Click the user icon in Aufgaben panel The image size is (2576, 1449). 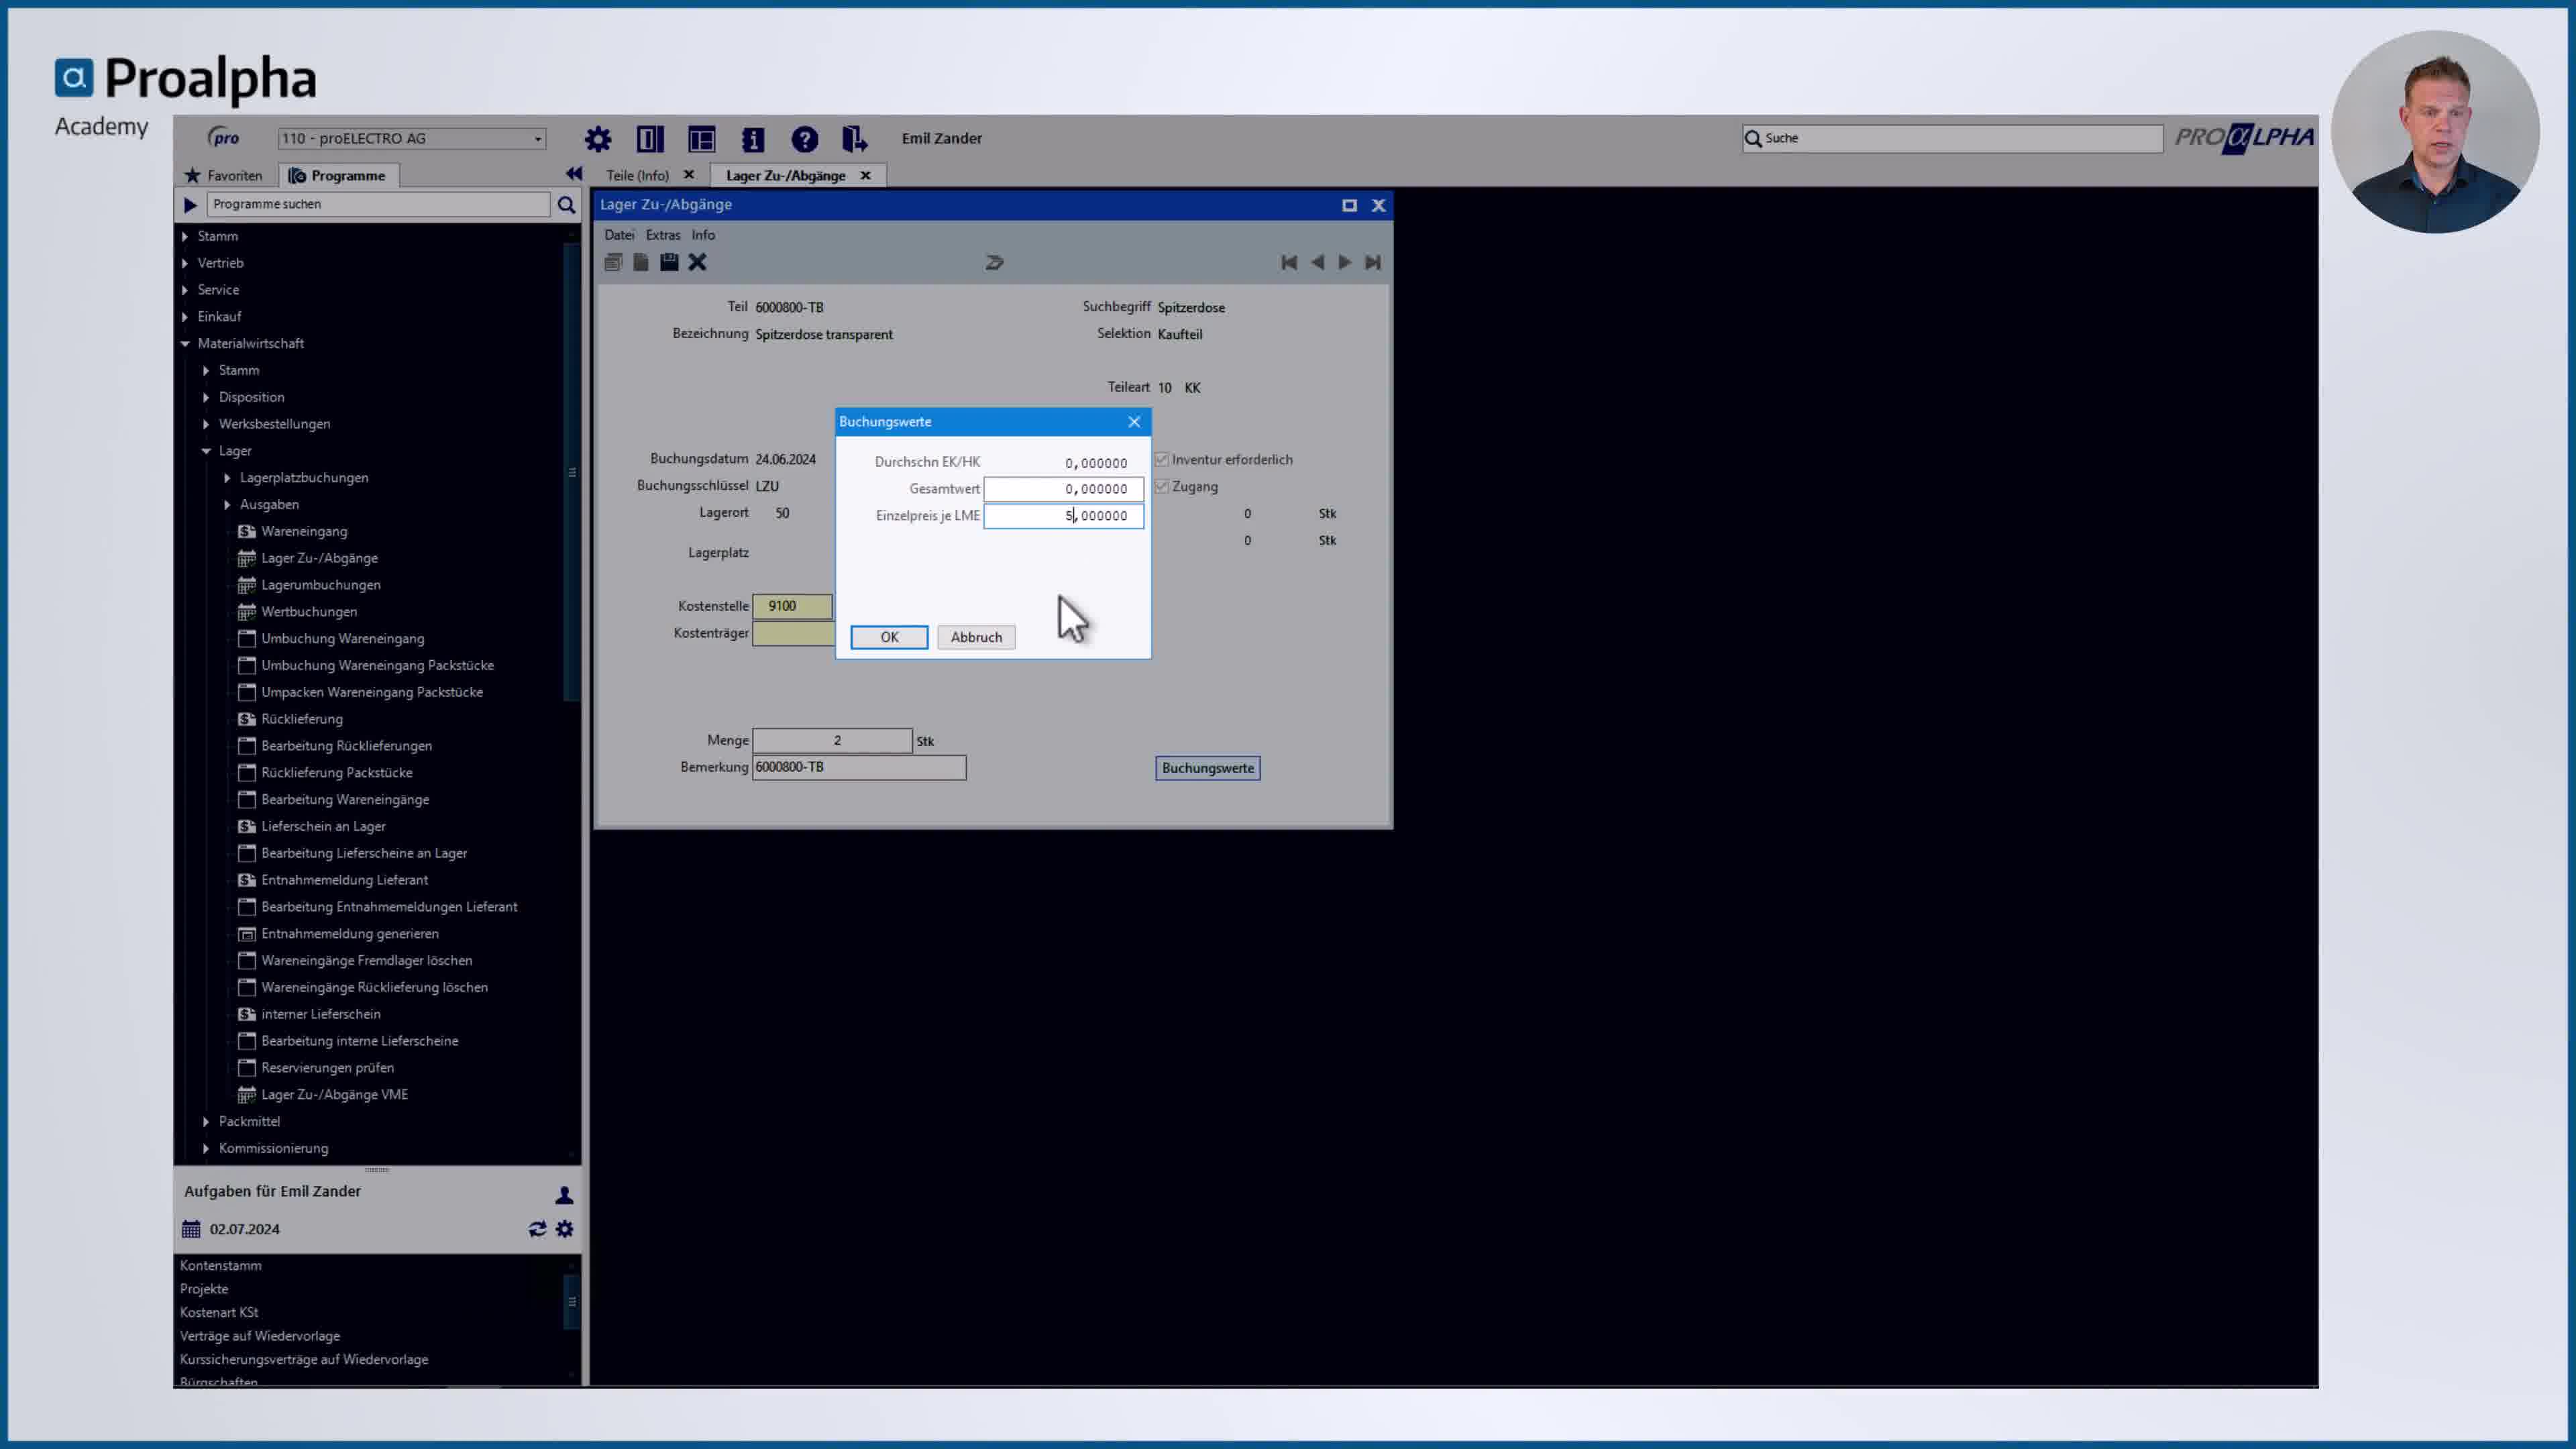[564, 1195]
